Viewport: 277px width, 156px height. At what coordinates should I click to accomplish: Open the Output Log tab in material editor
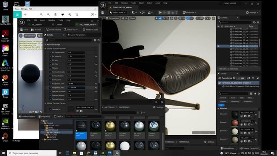[44, 117]
